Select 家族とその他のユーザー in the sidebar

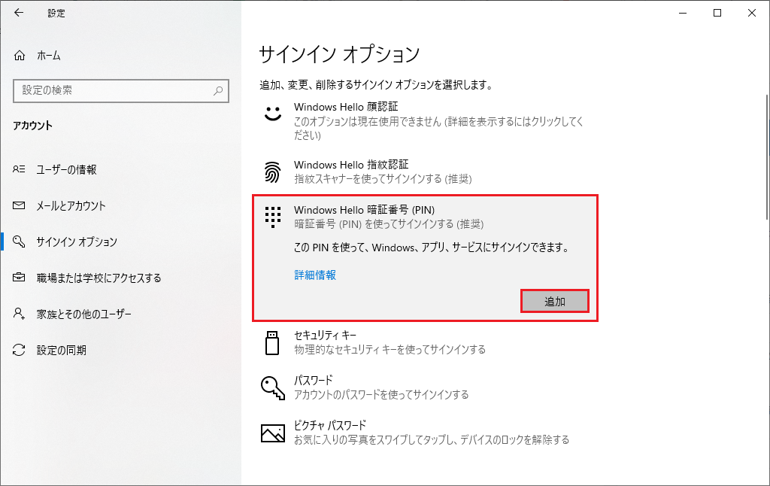tap(83, 314)
